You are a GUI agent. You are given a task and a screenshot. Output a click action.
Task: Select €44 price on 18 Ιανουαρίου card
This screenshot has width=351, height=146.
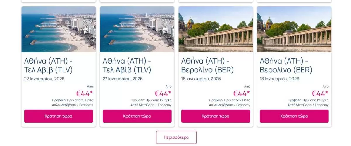tap(320, 94)
